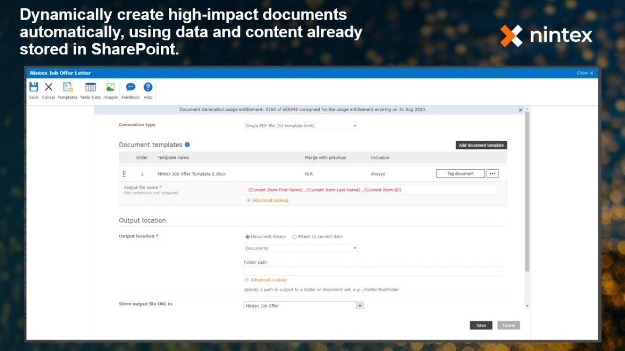Click the Folder path input field
Screen dimensions: 625x351
373,271
